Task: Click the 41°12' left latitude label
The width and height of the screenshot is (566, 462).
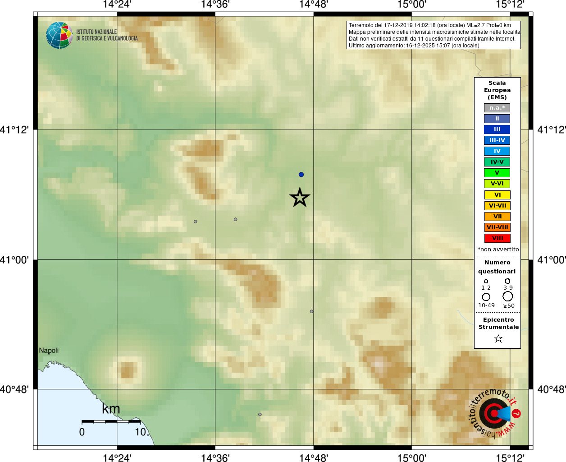Action: point(14,130)
